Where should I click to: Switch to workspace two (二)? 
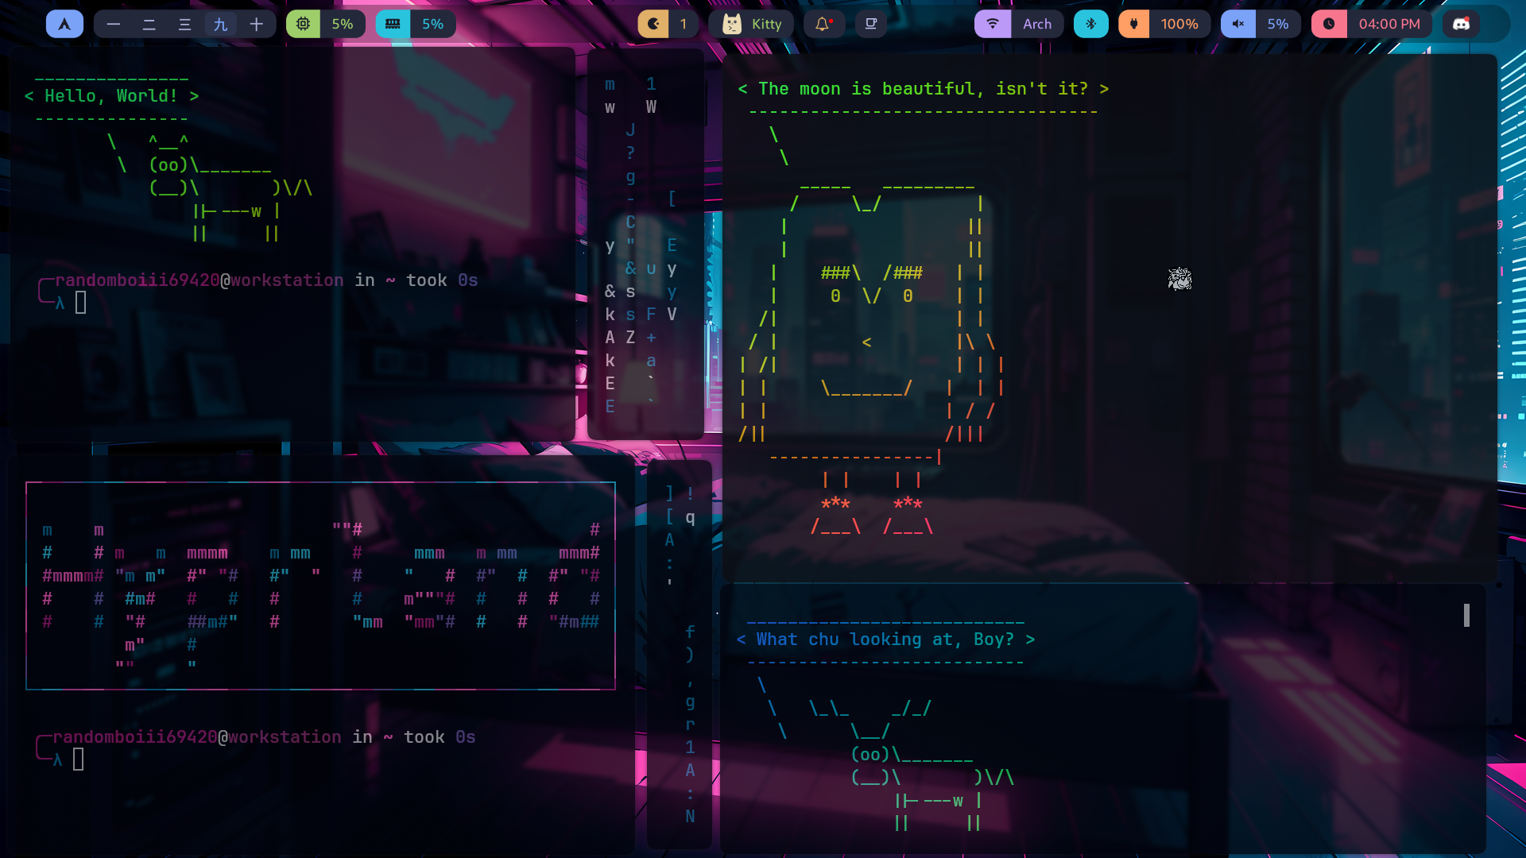[149, 24]
